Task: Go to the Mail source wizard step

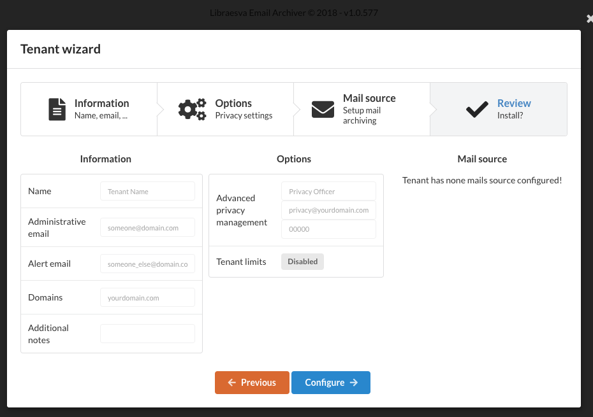Action: [x=362, y=109]
